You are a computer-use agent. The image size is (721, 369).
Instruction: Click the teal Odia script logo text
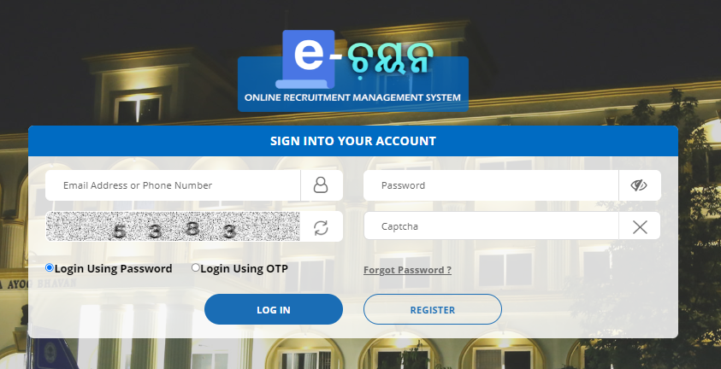[391, 59]
